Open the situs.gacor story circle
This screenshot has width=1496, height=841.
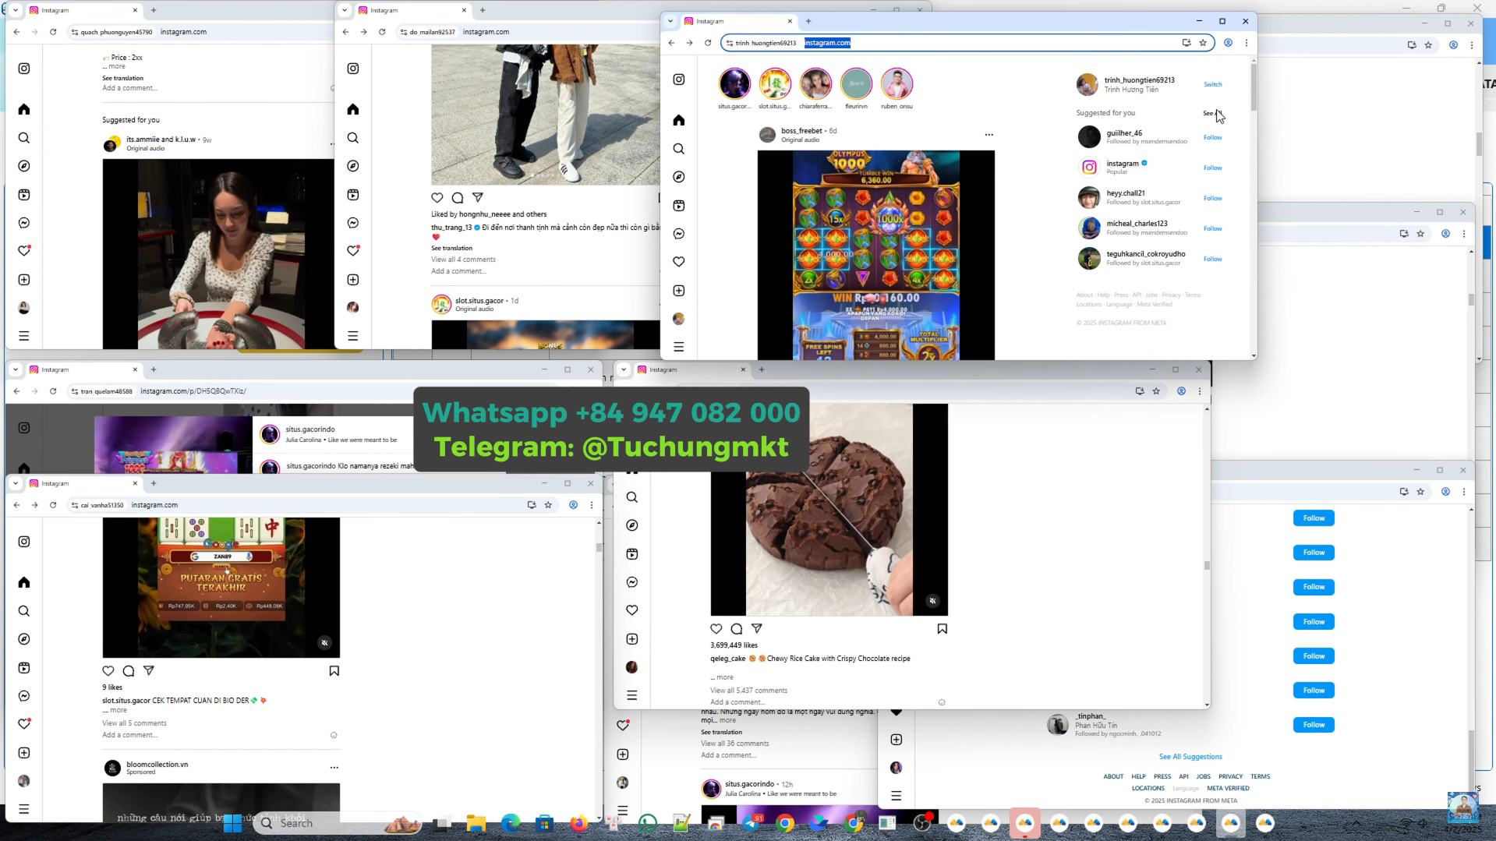tap(734, 84)
